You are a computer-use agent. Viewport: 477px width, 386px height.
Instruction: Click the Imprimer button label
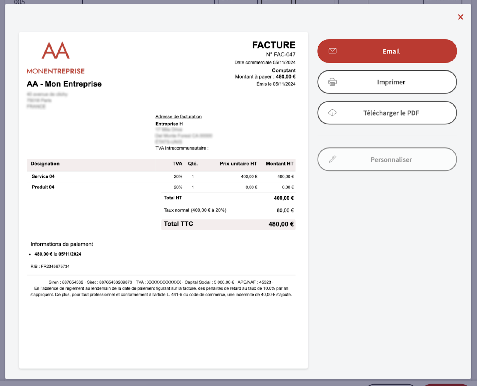(x=391, y=82)
